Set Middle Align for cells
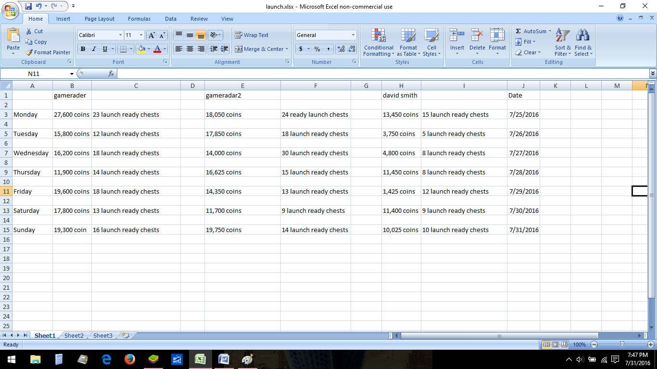The image size is (657, 369). tap(190, 35)
